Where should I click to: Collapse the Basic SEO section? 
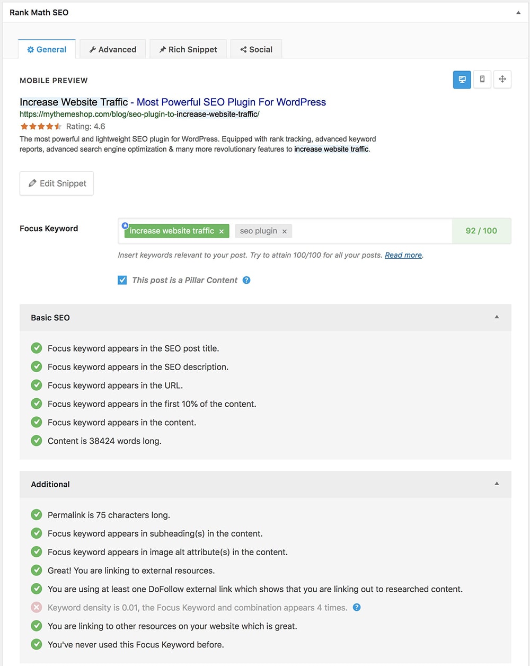pos(497,317)
